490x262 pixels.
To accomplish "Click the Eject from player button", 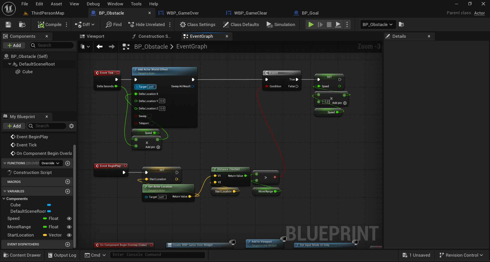I will point(338,24).
